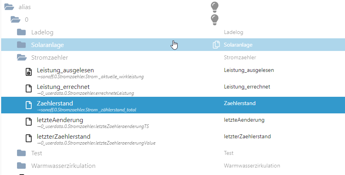
Task: Click the Solaranlage folder icon
Action: click(x=21, y=45)
